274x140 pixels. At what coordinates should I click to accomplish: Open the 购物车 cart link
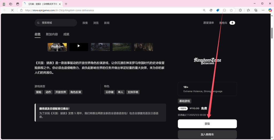tap(223, 23)
